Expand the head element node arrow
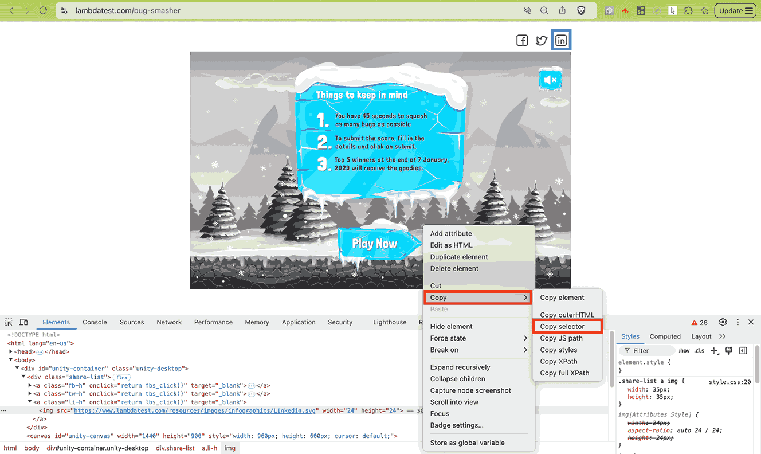 [x=11, y=351]
